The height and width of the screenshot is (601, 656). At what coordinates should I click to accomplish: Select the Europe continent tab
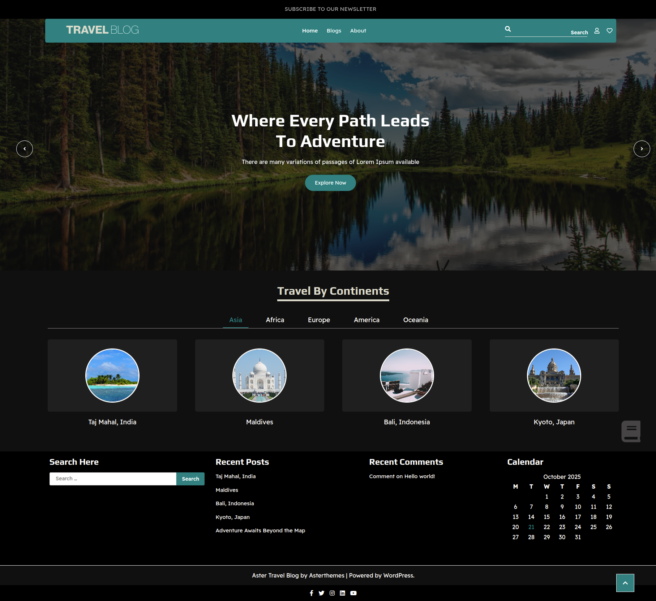pos(319,320)
